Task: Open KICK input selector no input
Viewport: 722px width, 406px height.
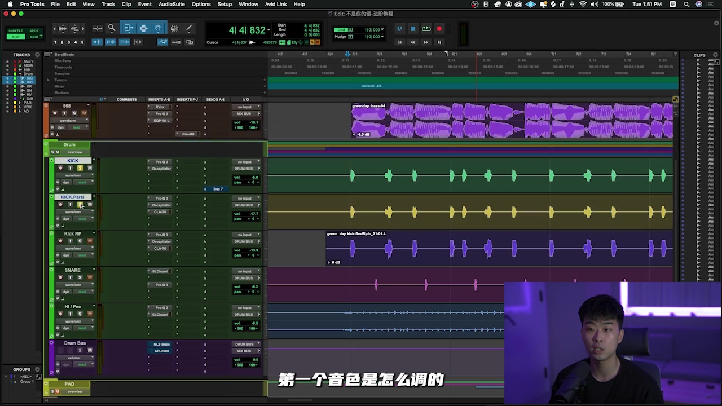Action: pyautogui.click(x=245, y=162)
